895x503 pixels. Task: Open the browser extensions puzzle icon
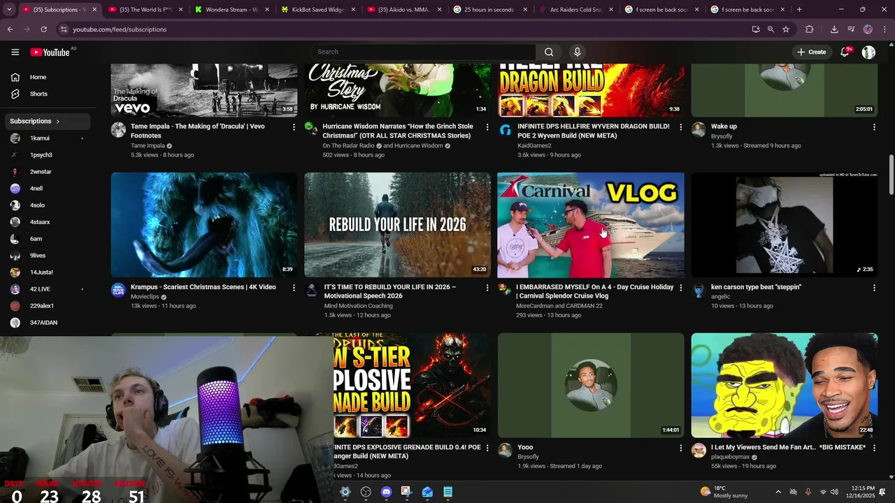tap(810, 29)
